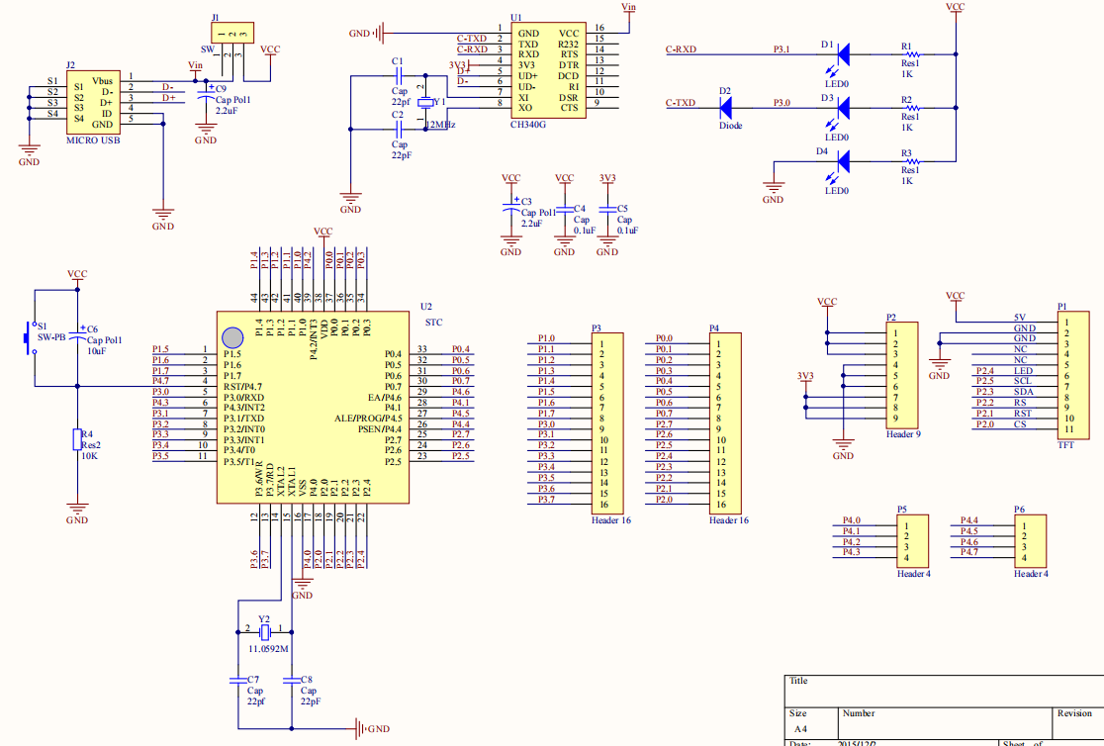Select the P2 Header 9 body
Viewport: 1104px width, 746px height.
902,375
